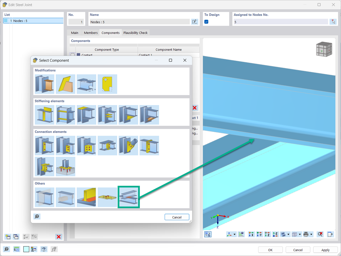Open the print options dropdown
The width and height of the screenshot is (341, 256).
(311, 234)
